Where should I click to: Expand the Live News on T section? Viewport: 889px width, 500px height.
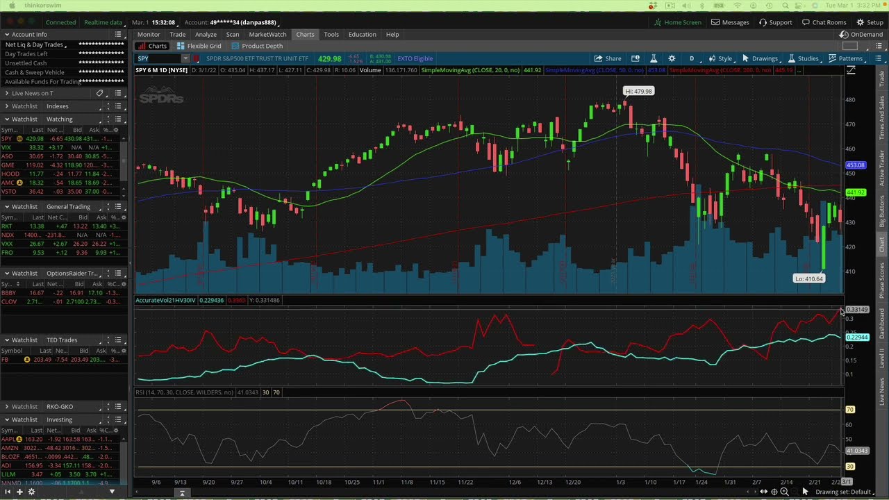[7, 93]
